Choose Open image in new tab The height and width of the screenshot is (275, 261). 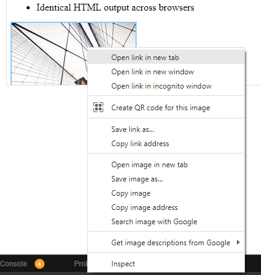166,165
